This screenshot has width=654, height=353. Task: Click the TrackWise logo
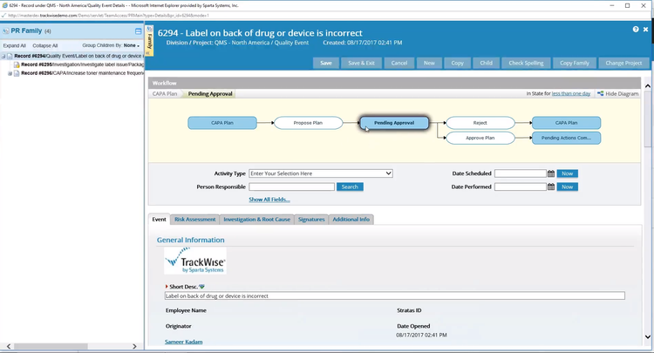[195, 261]
